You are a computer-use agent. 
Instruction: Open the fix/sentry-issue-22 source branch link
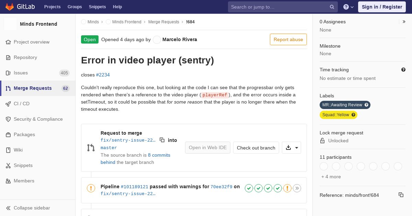point(128,140)
